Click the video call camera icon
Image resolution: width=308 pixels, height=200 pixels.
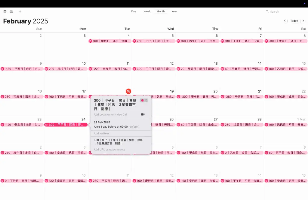[143, 114]
